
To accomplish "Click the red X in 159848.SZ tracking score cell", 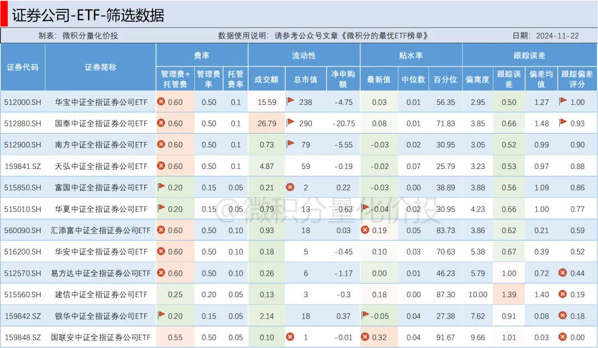I will click(563, 336).
